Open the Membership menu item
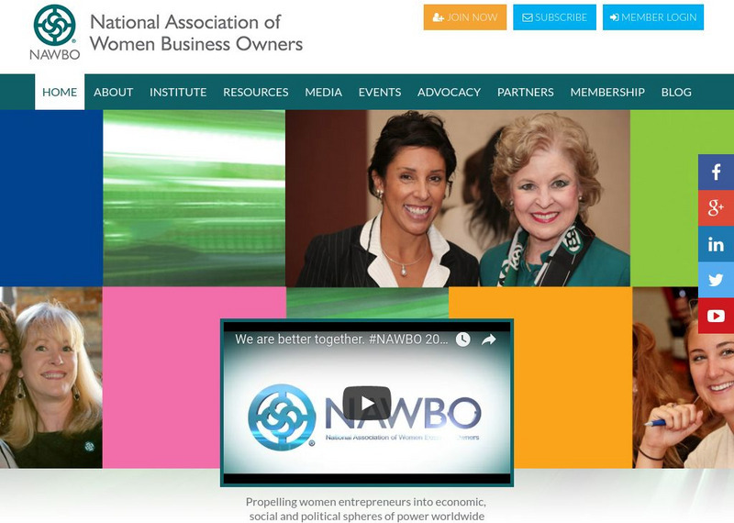Image resolution: width=734 pixels, height=523 pixels. (x=607, y=92)
